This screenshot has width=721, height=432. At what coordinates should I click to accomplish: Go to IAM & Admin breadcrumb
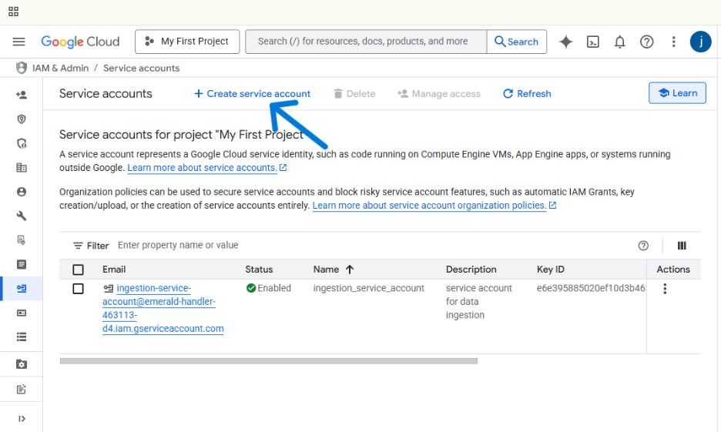[60, 68]
